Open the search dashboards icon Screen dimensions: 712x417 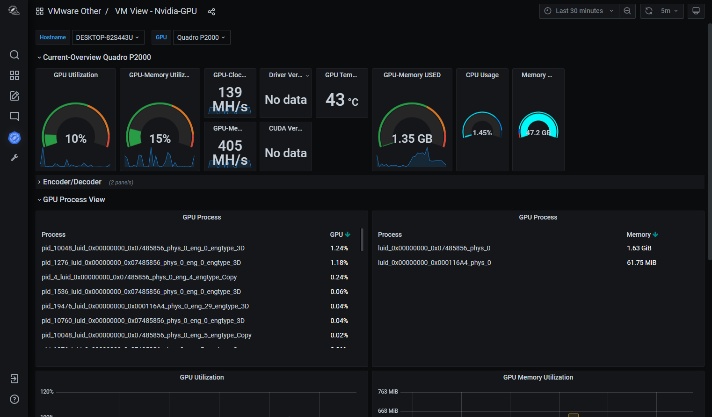click(15, 55)
